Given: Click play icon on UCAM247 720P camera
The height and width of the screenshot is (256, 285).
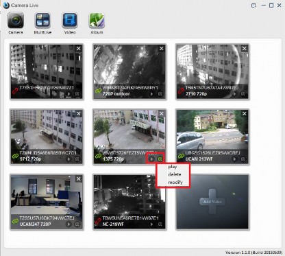Looking at the screenshot, I should 69,224.
